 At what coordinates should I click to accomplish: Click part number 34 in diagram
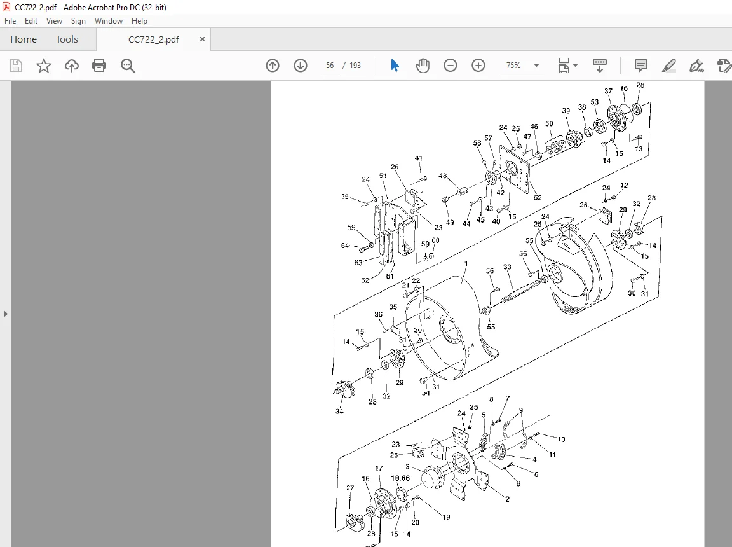(x=339, y=411)
